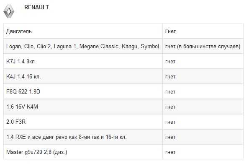The height and width of the screenshot is (164, 249).
Task: Click гнет value for K7J row
Action: tap(203, 61)
